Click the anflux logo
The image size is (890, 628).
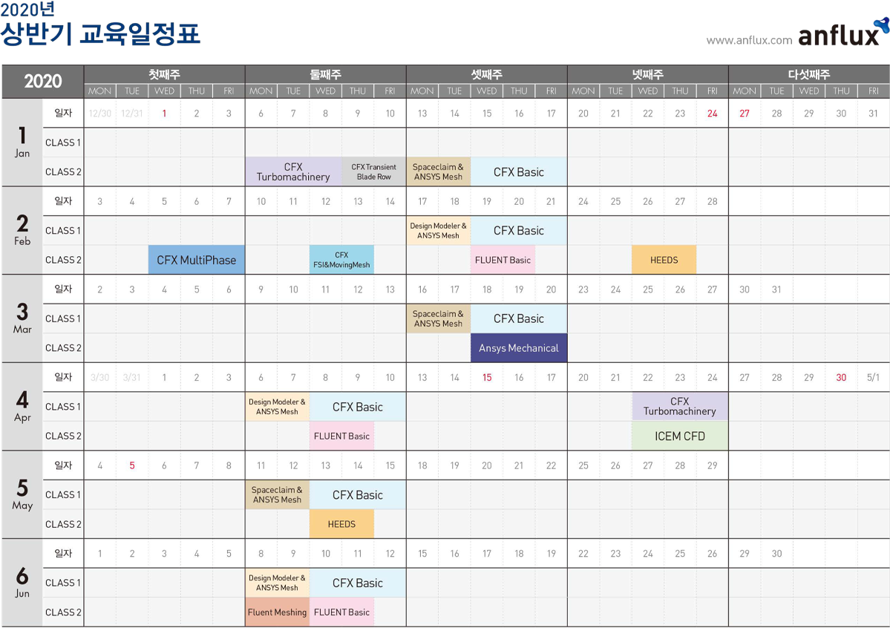click(x=843, y=33)
